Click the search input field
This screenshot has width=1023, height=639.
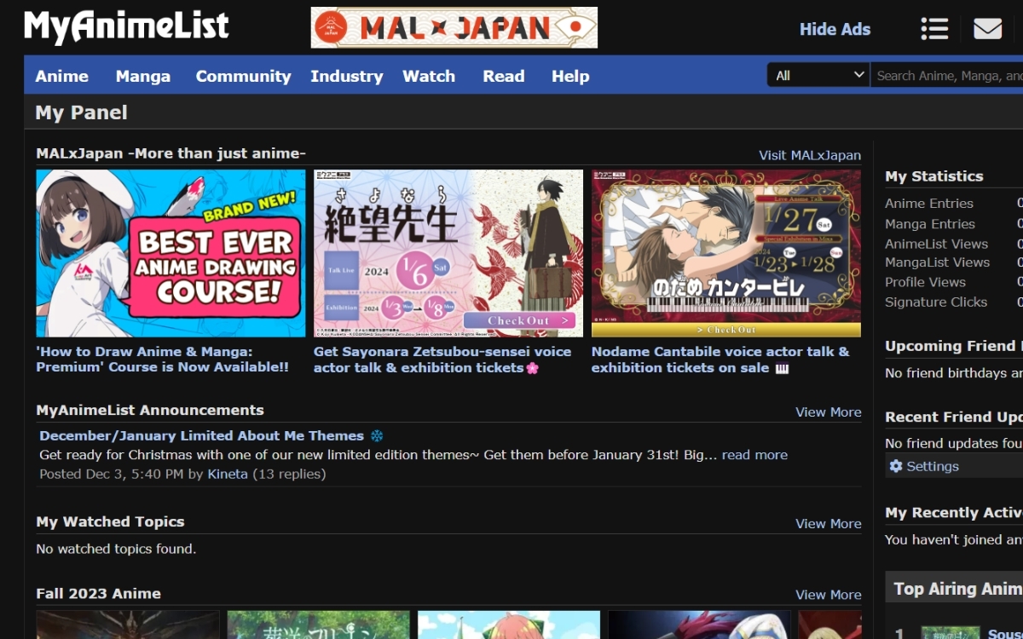pos(946,75)
